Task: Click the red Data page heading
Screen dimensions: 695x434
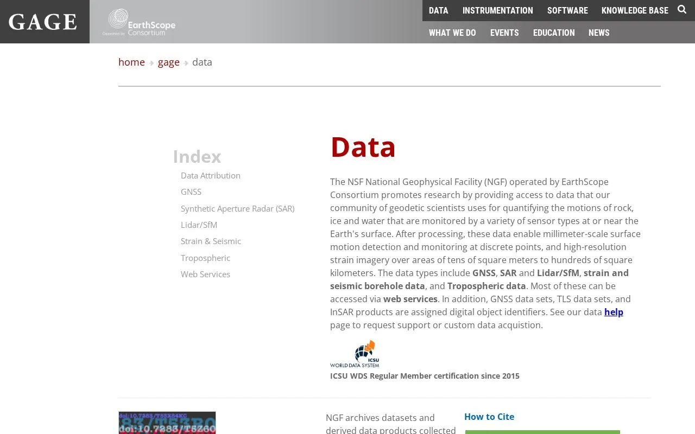Action: point(363,146)
